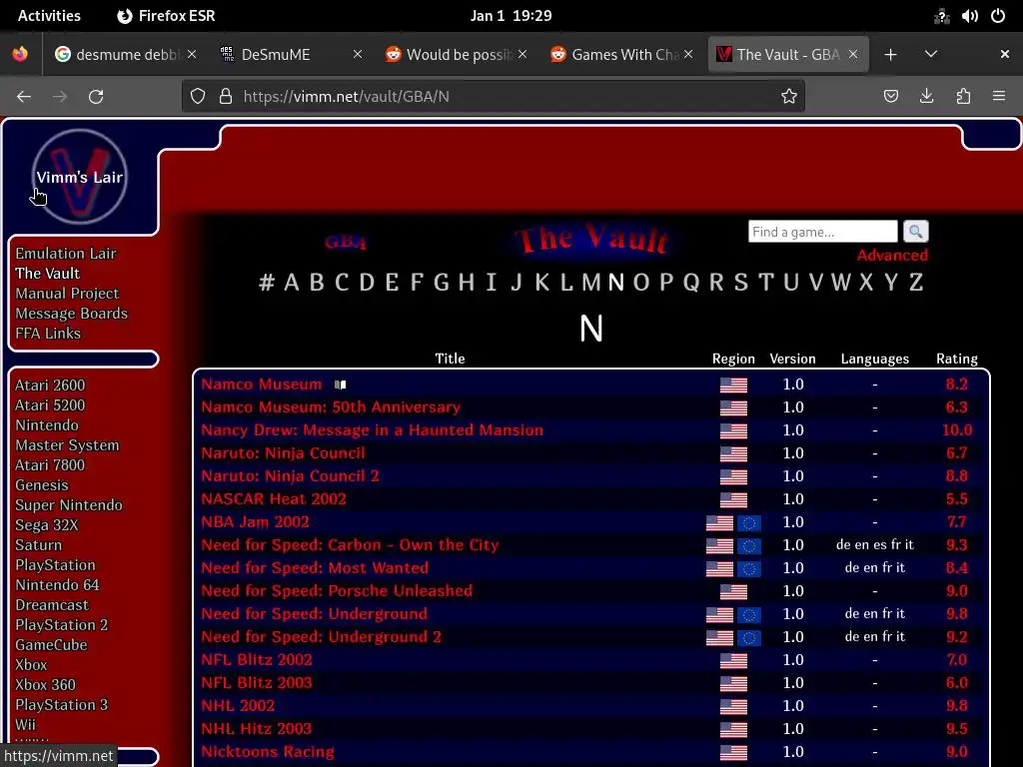
Task: Open the system power menu
Action: (x=998, y=16)
